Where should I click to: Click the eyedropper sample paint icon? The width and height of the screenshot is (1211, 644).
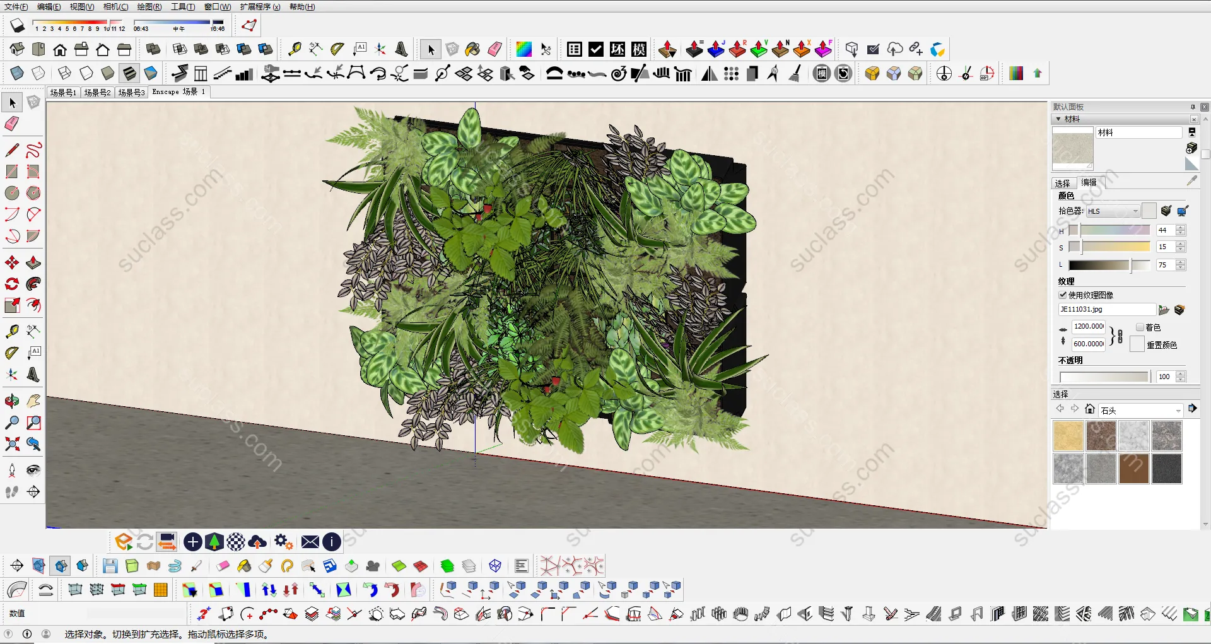1191,181
